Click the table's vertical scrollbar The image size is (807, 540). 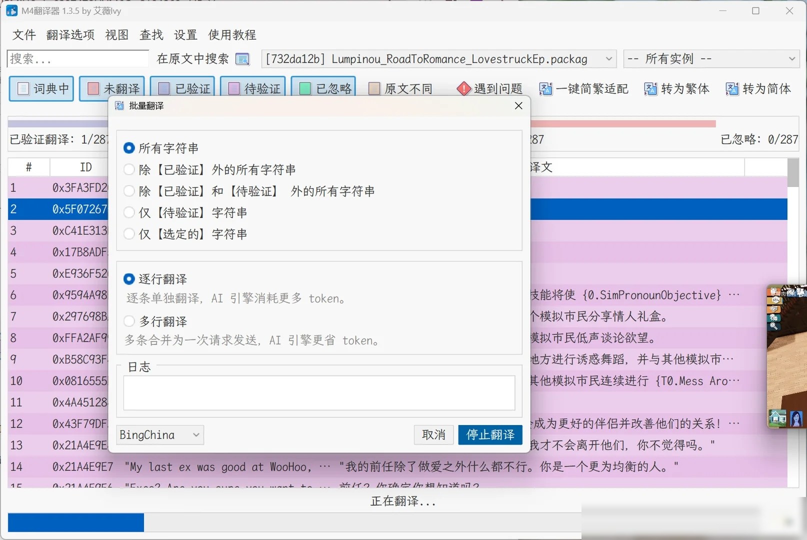point(793,322)
